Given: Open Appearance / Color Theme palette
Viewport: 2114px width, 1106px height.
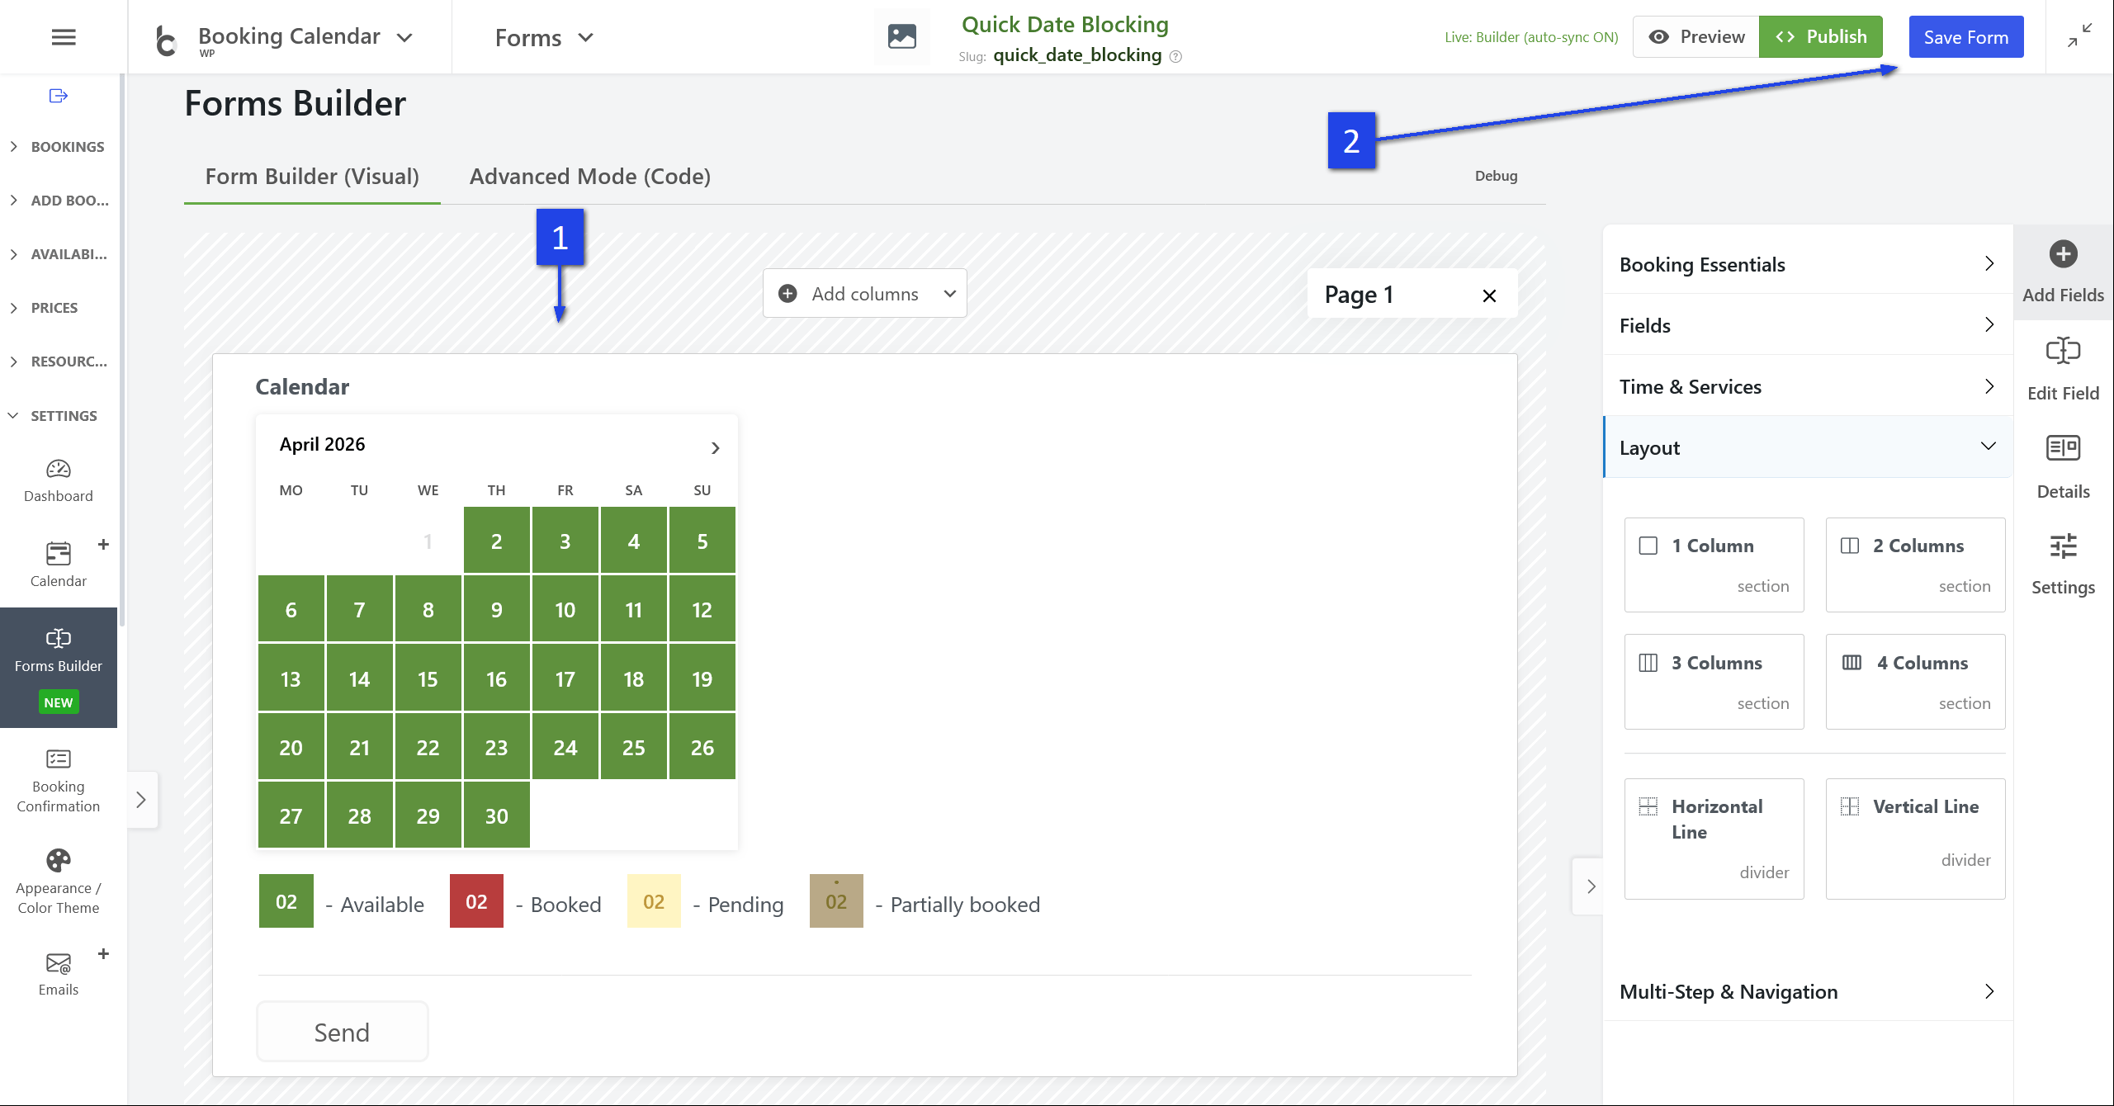Looking at the screenshot, I should 59,861.
